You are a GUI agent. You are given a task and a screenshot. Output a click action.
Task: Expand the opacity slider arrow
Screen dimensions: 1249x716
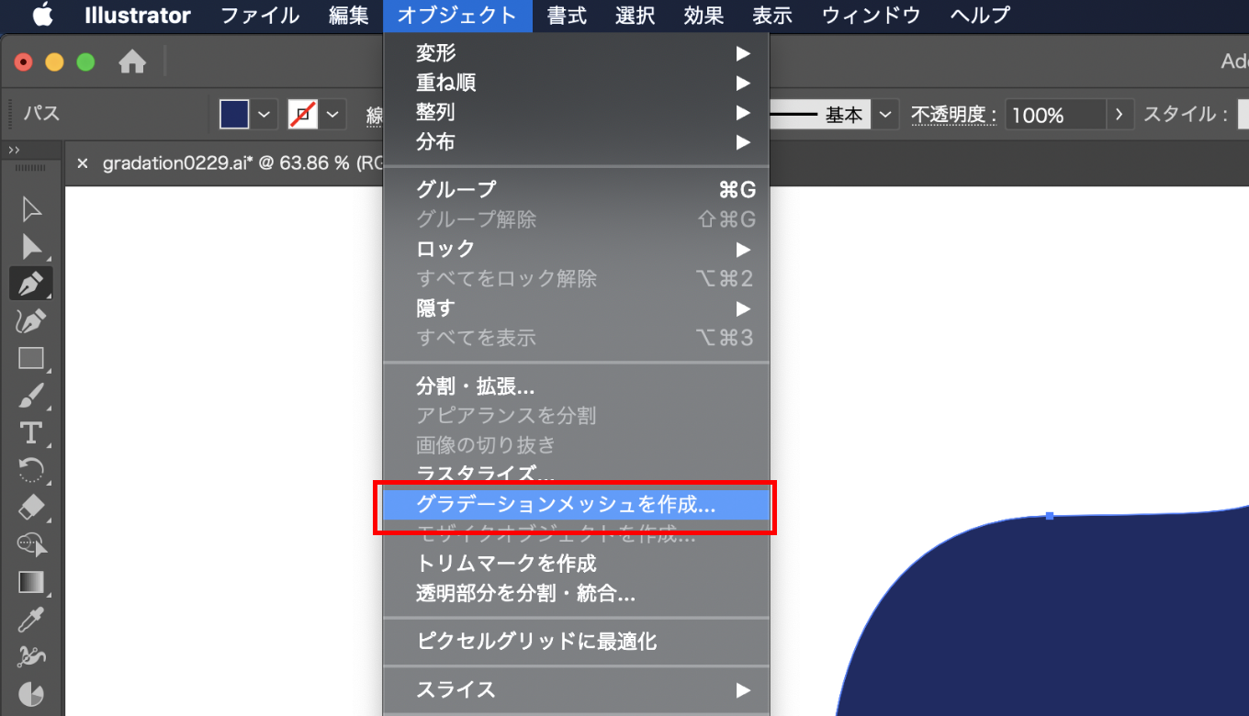tap(1119, 115)
